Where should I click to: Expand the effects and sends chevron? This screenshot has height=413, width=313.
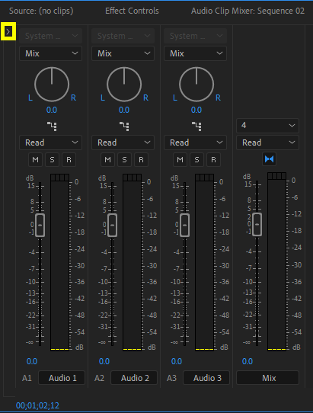pyautogui.click(x=8, y=31)
